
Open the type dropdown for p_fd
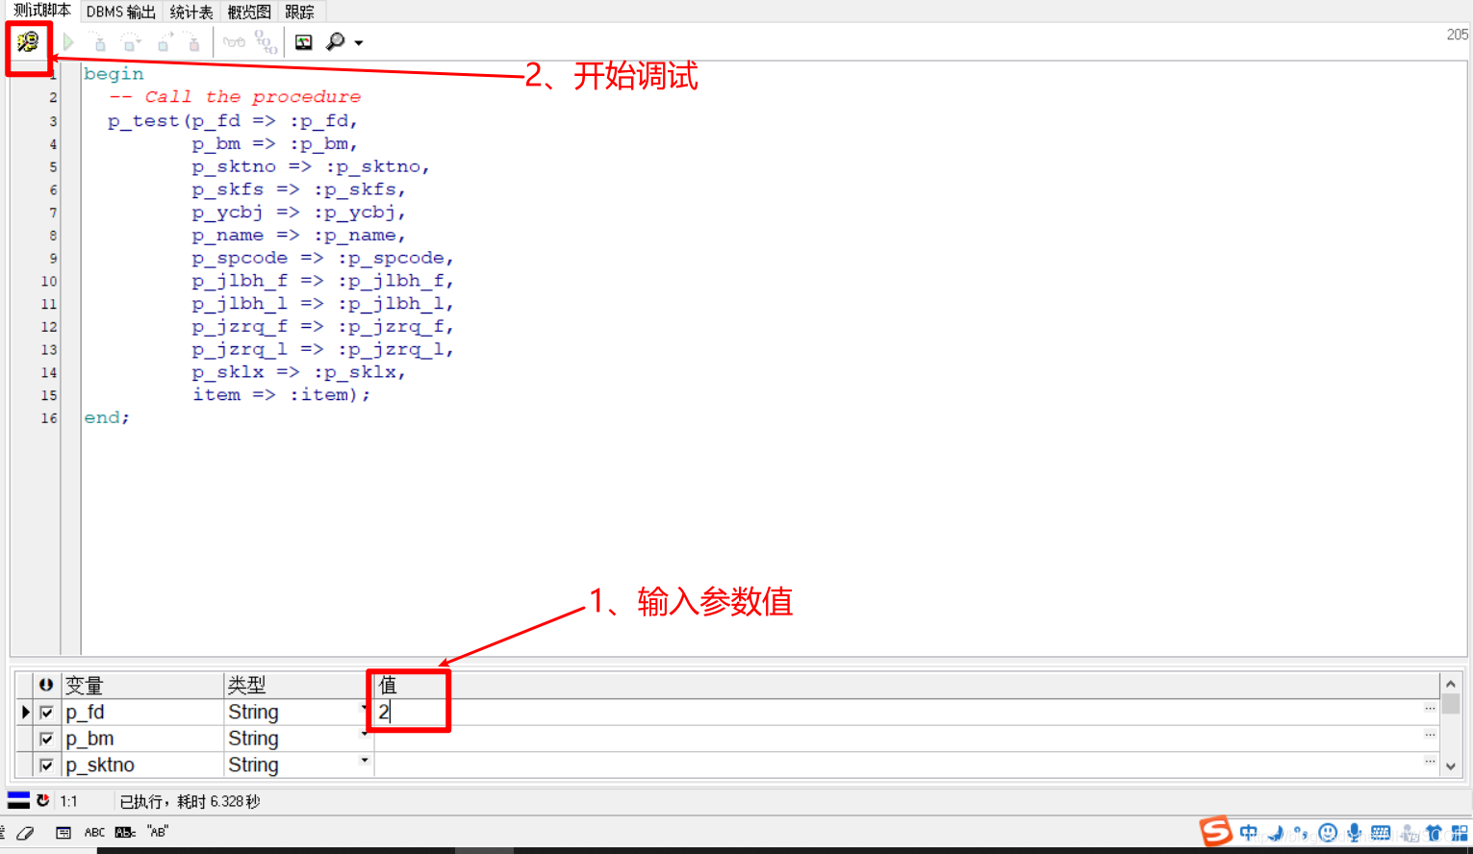point(364,708)
